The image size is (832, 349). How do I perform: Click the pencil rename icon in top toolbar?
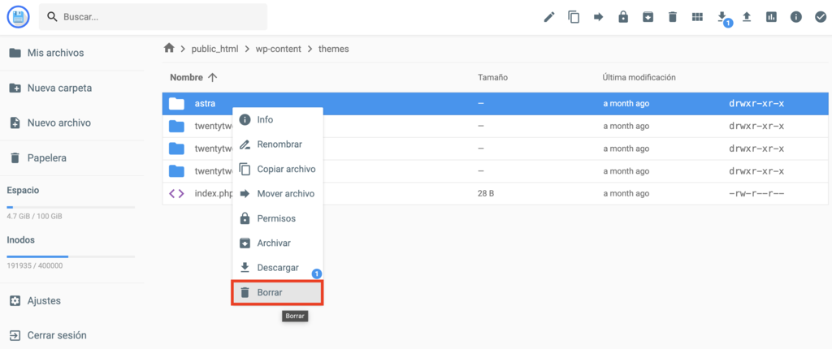549,17
